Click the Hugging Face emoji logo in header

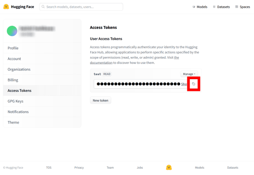coord(6,7)
